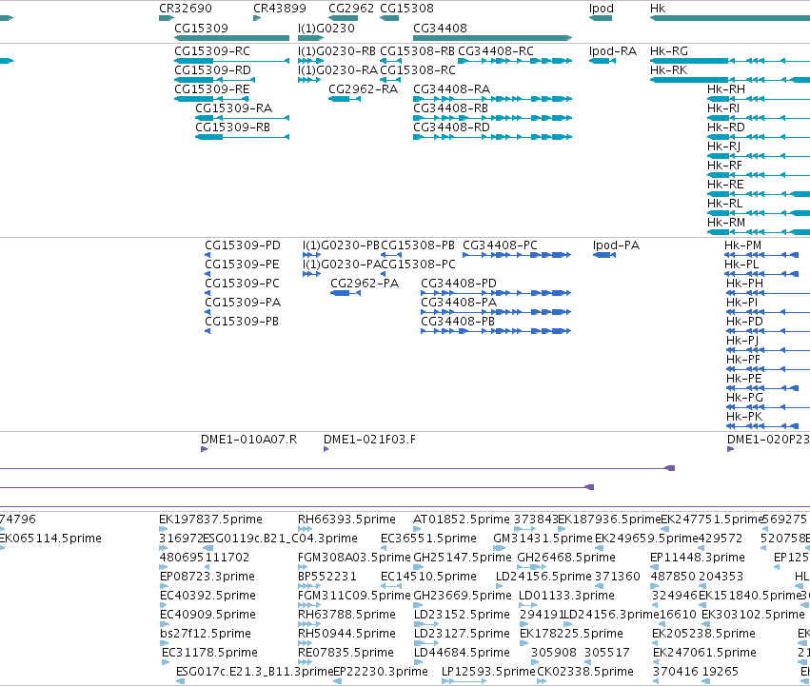Image resolution: width=810 pixels, height=686 pixels.
Task: Click EST RH66393.5prime
Action: (x=305, y=529)
